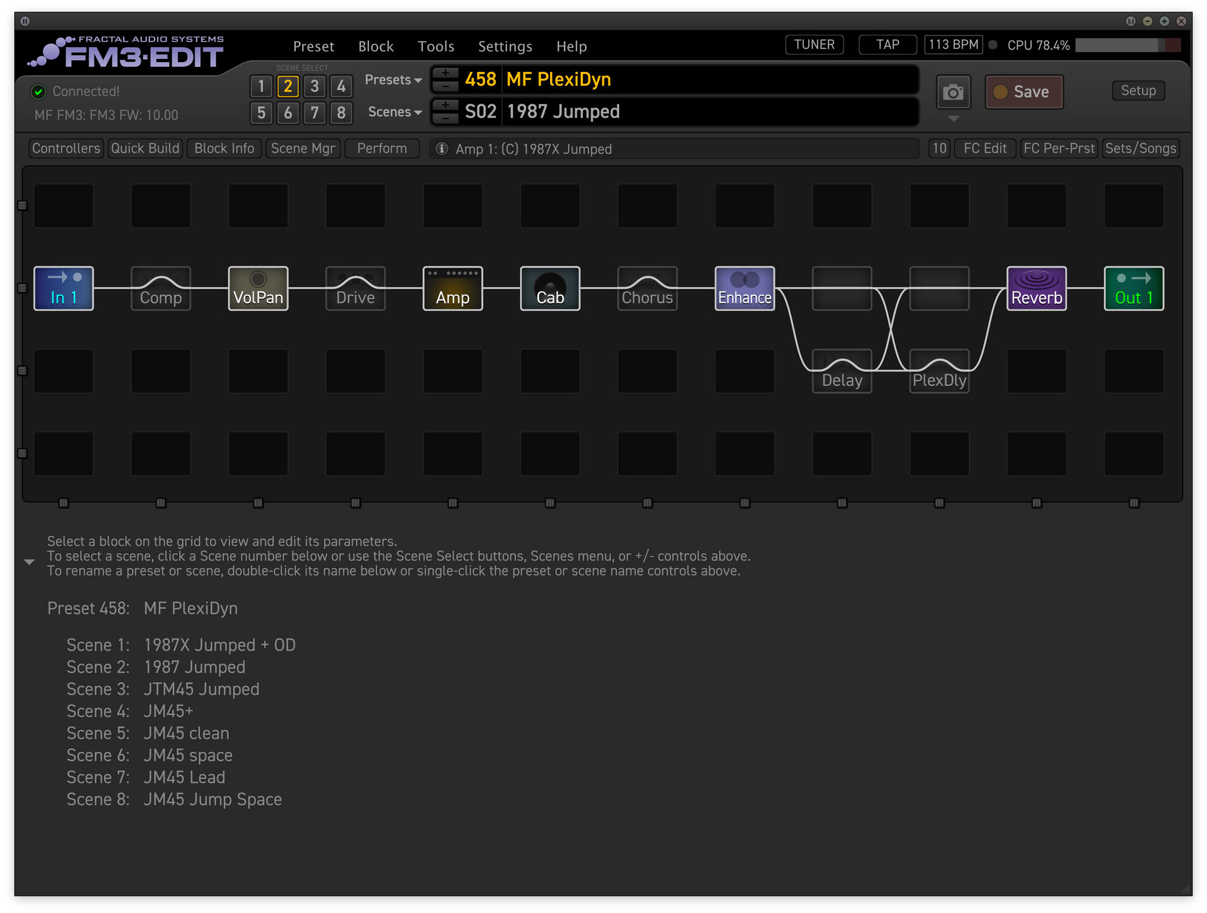Click the CPU usage meter bar
Viewport: 1207px width, 913px height.
pyautogui.click(x=1127, y=45)
